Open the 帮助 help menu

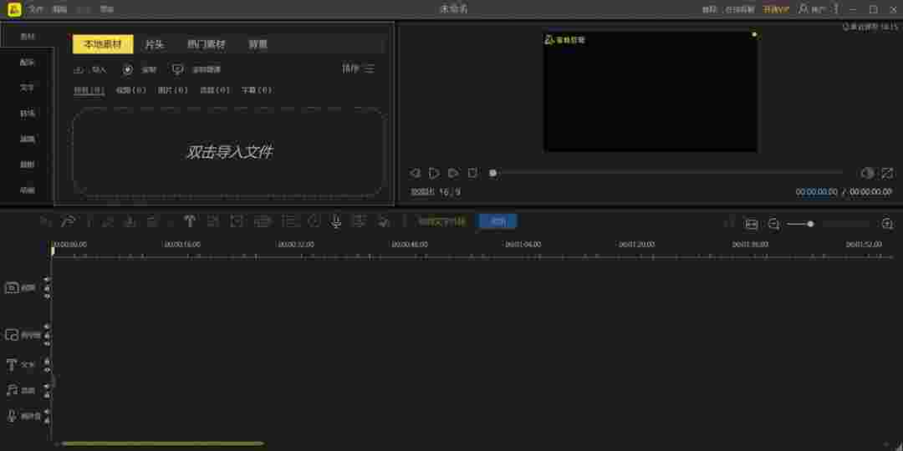pyautogui.click(x=106, y=9)
